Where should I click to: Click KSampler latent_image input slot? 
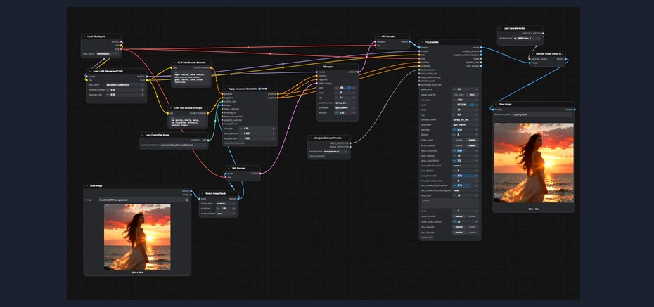point(316,83)
